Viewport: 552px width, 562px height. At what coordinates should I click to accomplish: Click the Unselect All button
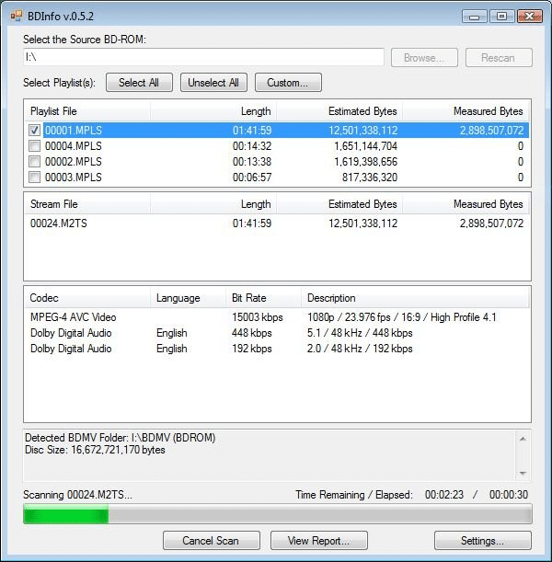click(213, 83)
